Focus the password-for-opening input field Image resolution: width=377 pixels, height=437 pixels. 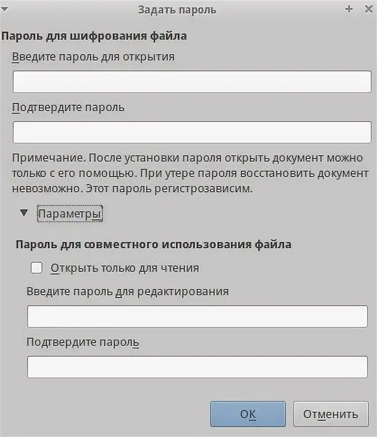pyautogui.click(x=192, y=81)
